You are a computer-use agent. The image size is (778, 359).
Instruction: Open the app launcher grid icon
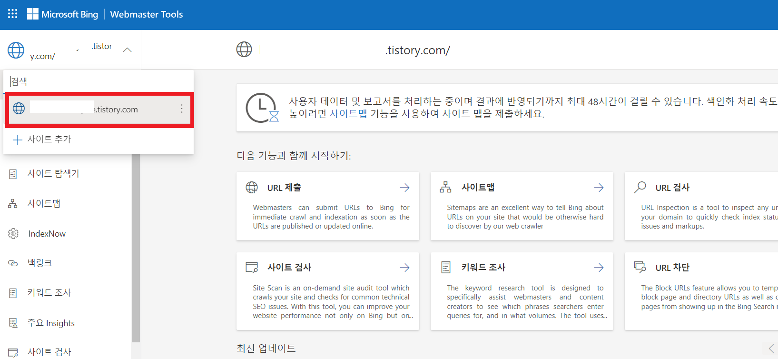[x=13, y=14]
